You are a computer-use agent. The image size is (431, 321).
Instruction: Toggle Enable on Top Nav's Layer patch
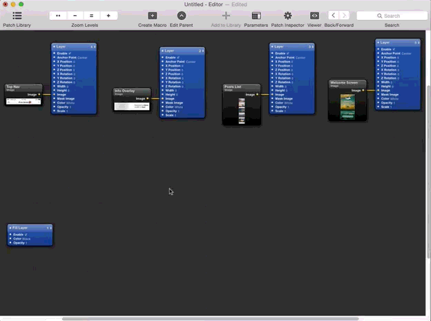70,53
